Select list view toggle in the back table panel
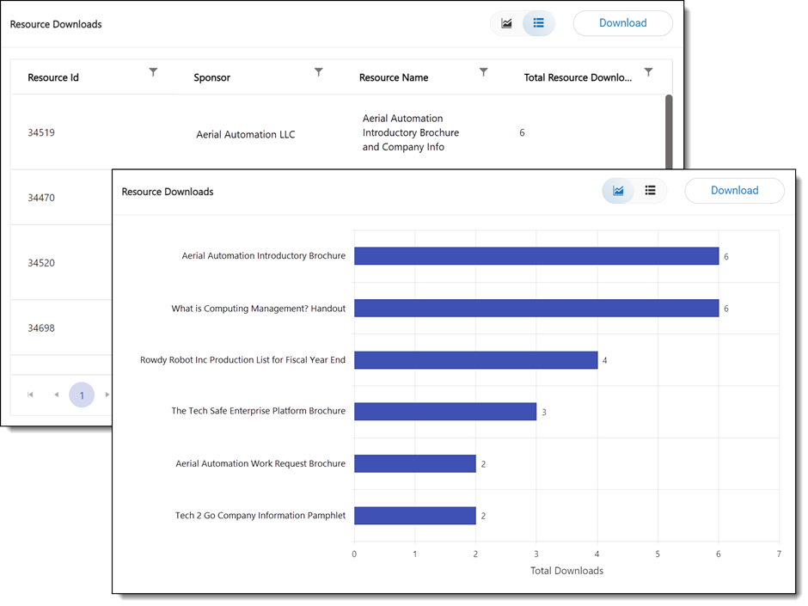 (x=539, y=24)
